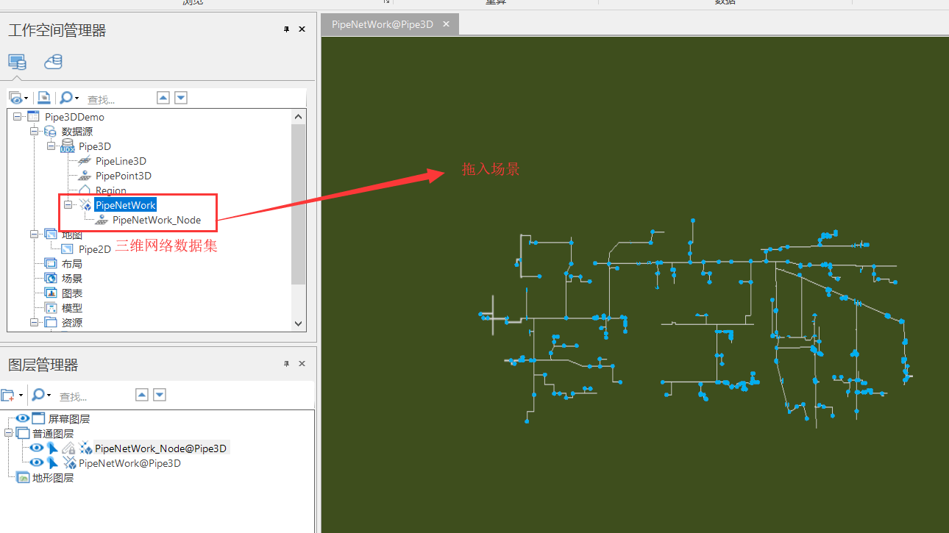Screen dimensions: 949x533
Task: Click the 图表 chart node icon
Action: [50, 293]
